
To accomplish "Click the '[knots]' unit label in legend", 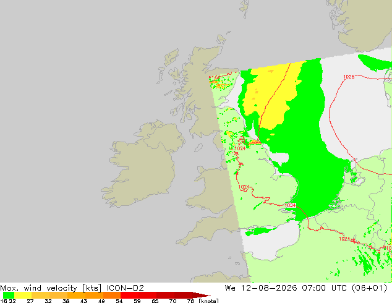I will 209,301.
